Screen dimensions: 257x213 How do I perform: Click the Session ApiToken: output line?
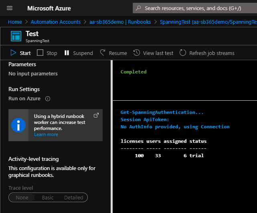pyautogui.click(x=145, y=120)
